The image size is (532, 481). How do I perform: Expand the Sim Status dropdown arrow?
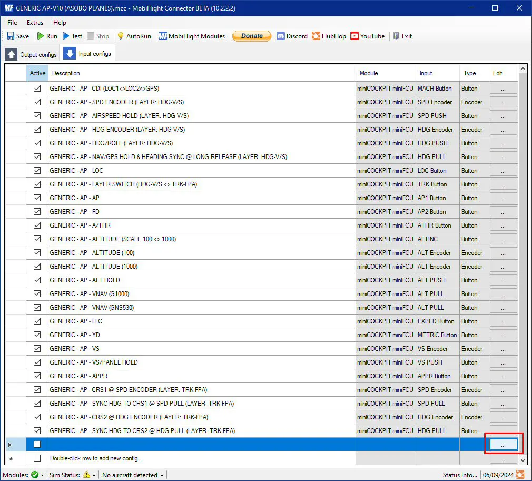(94, 475)
